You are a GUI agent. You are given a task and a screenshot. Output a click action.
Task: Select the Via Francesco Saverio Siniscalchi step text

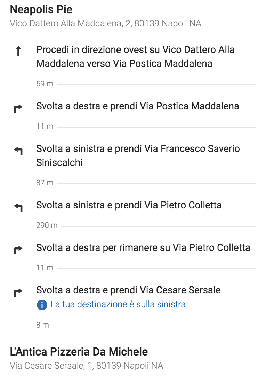pos(138,155)
